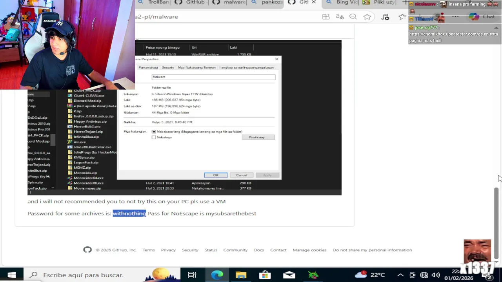Screen dimensions: 502x282
Task: Open the Community footer link
Action: click(235, 250)
